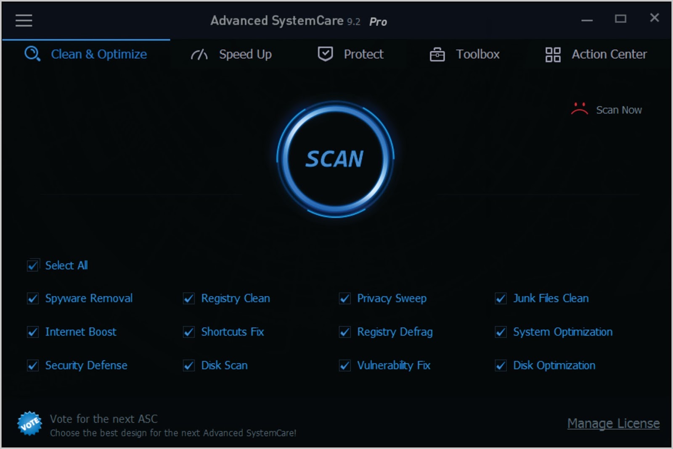
Task: Minimize the Advanced SystemCare window
Action: (587, 20)
